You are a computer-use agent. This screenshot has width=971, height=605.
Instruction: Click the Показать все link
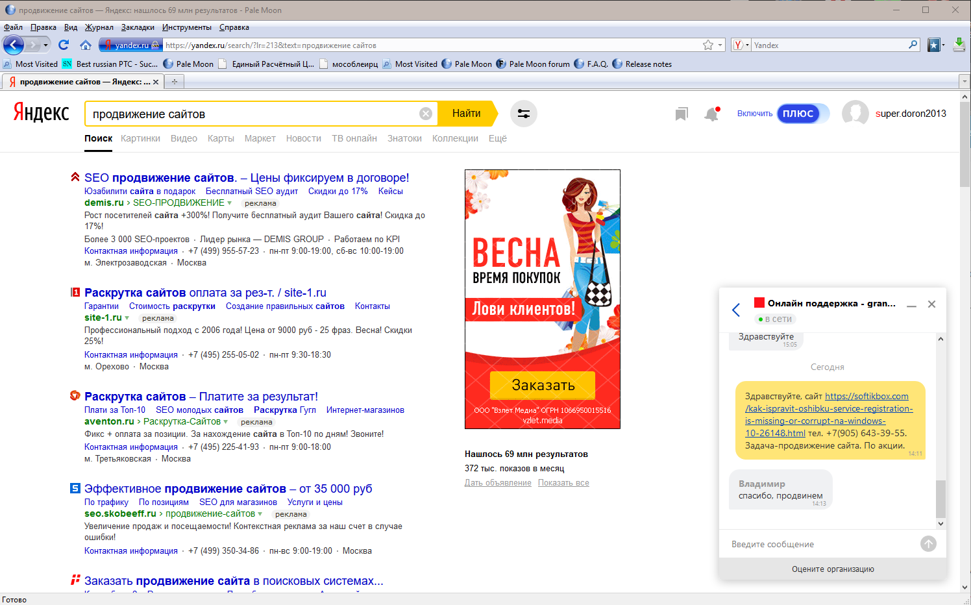(563, 483)
